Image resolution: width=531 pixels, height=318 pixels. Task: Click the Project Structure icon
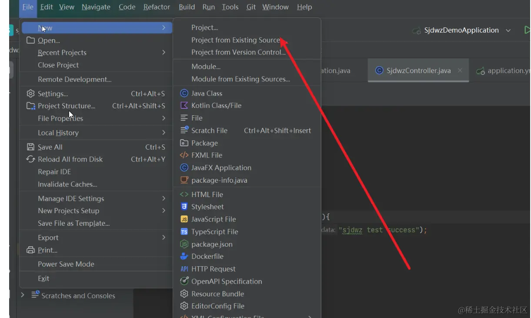(x=30, y=106)
